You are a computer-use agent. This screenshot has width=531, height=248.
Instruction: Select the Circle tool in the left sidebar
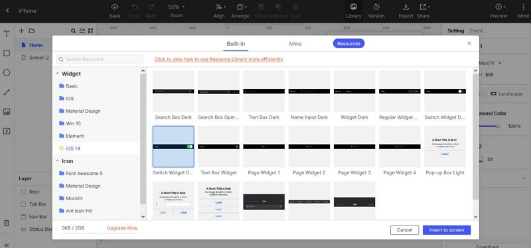[7, 73]
